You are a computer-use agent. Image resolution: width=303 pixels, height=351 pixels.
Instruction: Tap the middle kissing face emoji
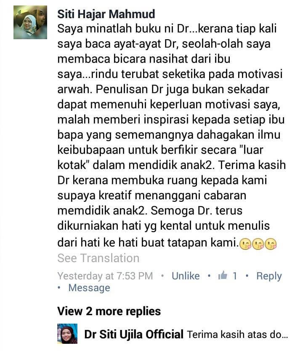(x=258, y=244)
